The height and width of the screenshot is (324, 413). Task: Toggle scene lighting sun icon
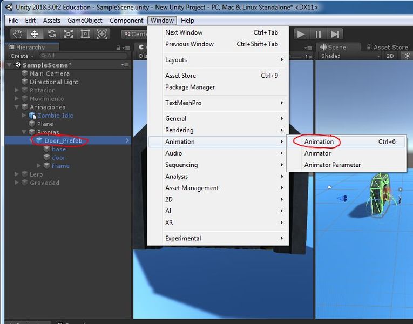(x=407, y=56)
